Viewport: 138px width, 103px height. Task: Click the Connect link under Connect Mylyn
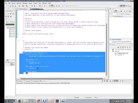point(114,42)
